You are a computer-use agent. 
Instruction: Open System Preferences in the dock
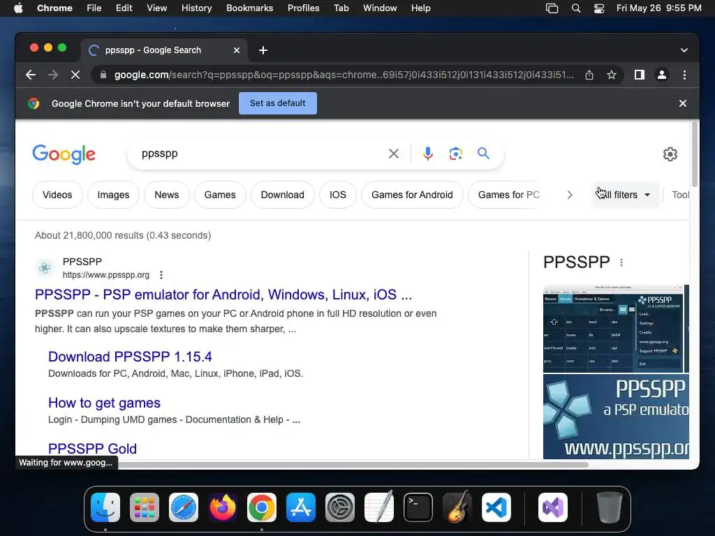tap(340, 507)
